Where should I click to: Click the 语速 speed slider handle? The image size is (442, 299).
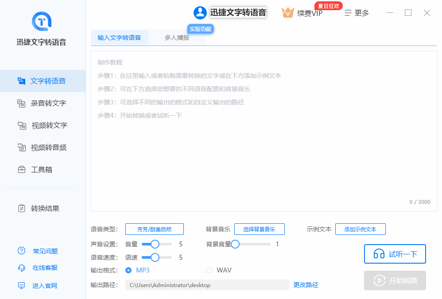pos(155,257)
